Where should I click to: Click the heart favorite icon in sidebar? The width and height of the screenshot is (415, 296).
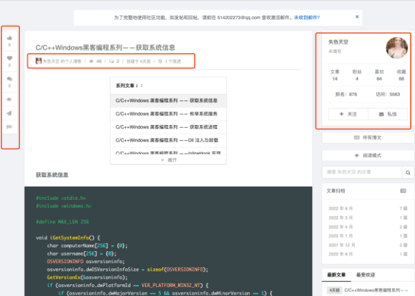10,58
